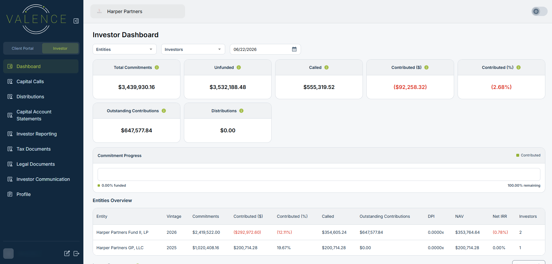Viewport: 552px width, 264px height.
Task: Sort by Vintage column header
Action: (174, 216)
